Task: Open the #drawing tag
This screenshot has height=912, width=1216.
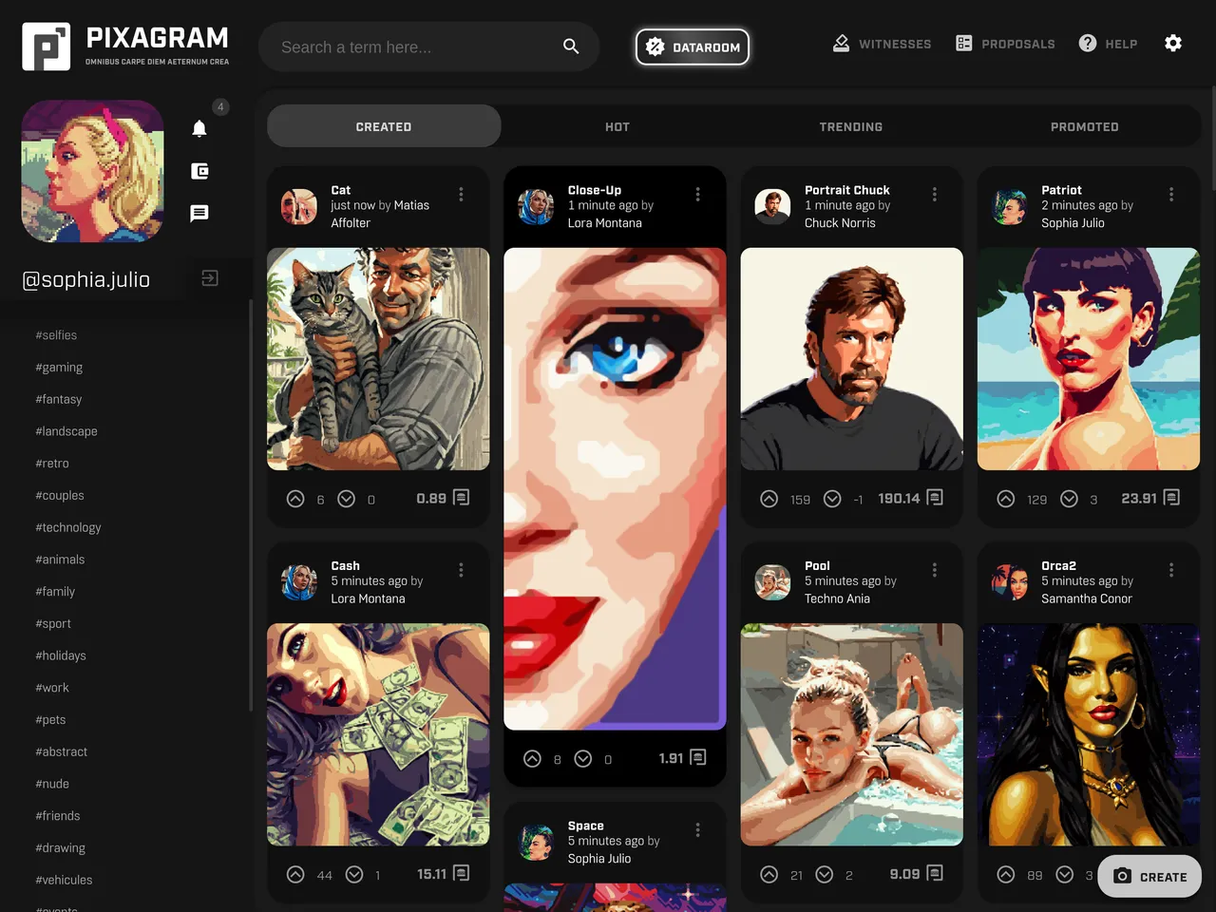Action: (61, 848)
